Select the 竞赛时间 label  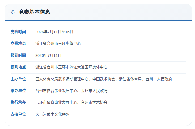18,32
